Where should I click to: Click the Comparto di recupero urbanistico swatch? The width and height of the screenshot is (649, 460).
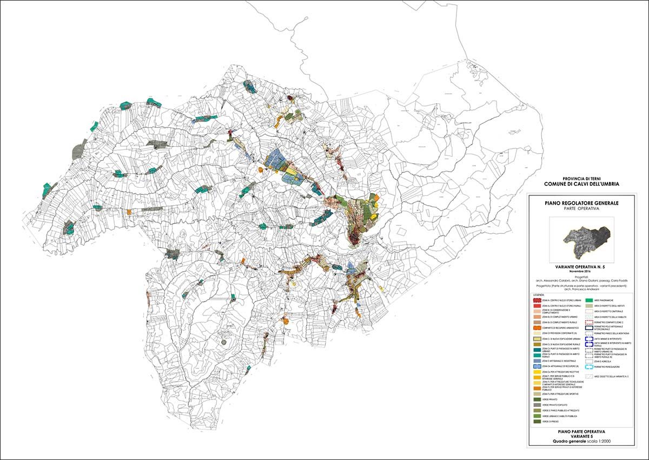(x=537, y=328)
